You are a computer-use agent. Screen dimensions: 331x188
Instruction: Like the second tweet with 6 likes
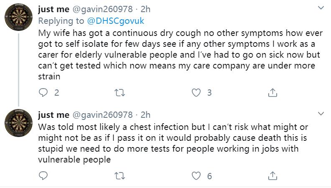pos(196,176)
